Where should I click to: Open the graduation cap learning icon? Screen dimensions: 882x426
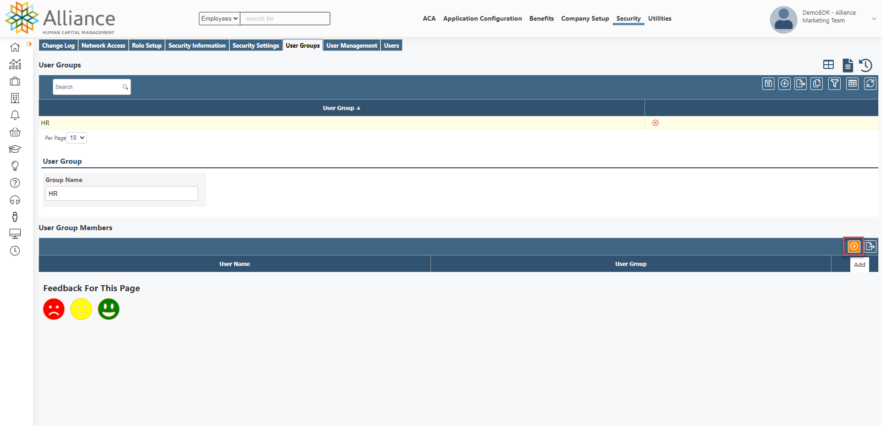click(15, 149)
